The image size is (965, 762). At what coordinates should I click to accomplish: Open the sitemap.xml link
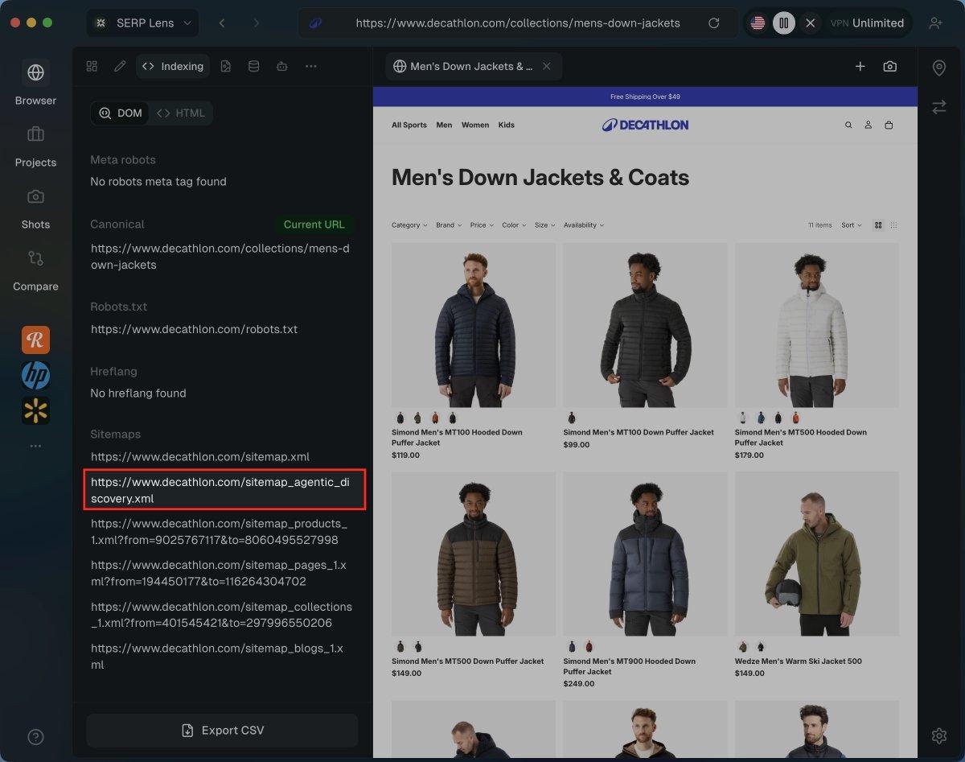[x=200, y=456]
